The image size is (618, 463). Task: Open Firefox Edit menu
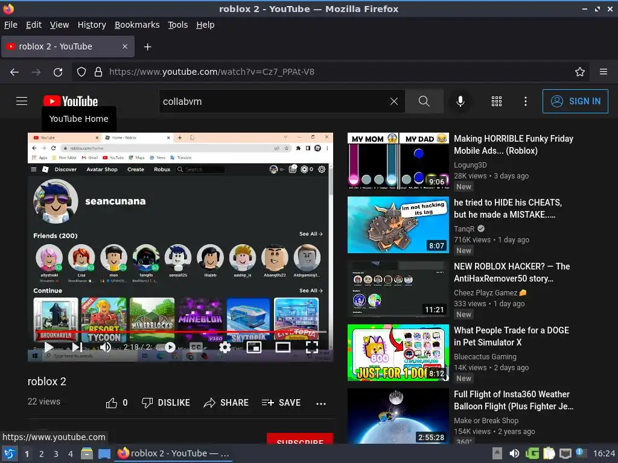tap(34, 25)
